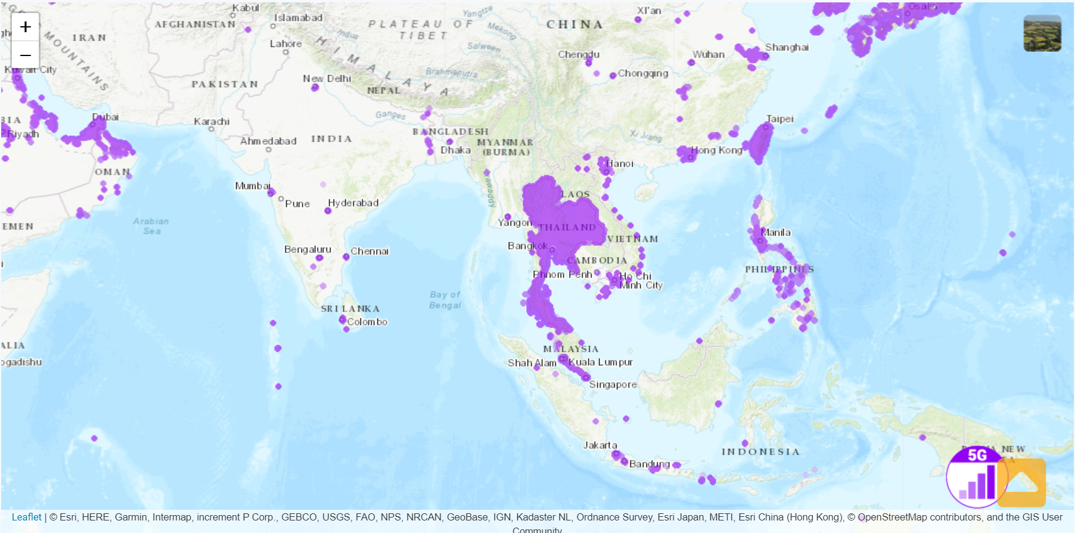Click the Chongqing label
The width and height of the screenshot is (1075, 533).
[x=643, y=73]
